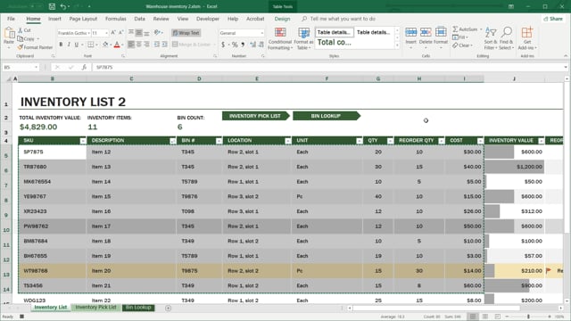Image resolution: width=571 pixels, height=321 pixels.
Task: Open the General number format dropdown
Action: point(261,33)
